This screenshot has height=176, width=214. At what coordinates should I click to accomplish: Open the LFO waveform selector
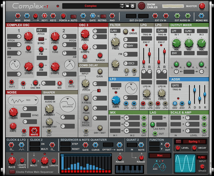pos(131,88)
